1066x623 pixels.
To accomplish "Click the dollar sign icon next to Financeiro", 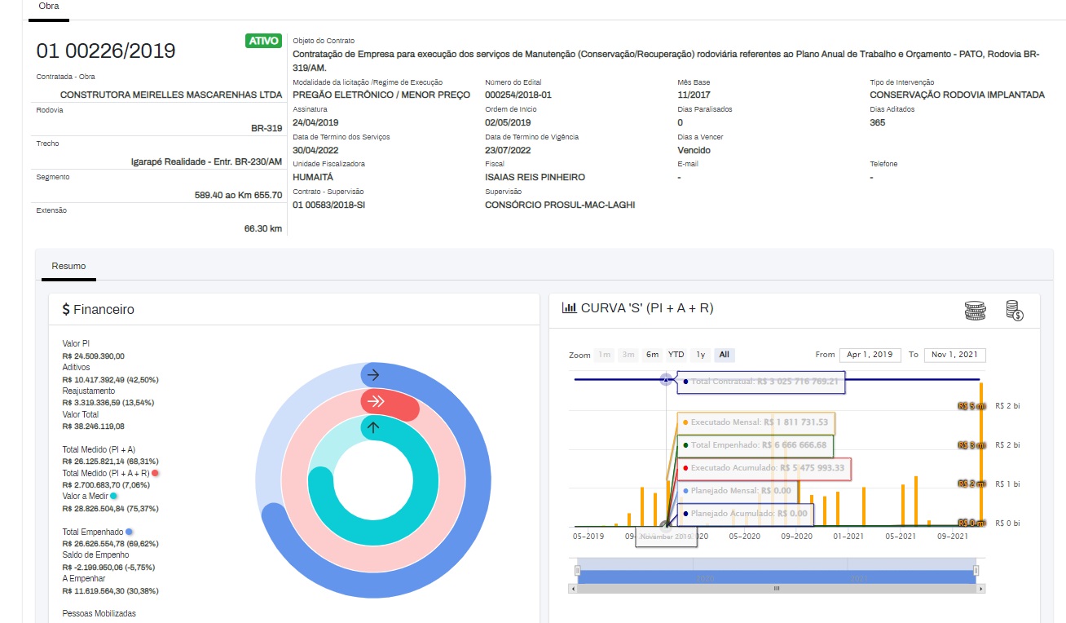I will (x=66, y=310).
